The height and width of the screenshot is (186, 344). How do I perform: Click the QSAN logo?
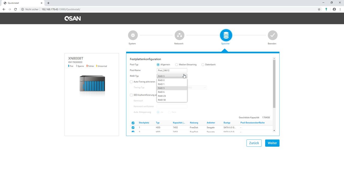pos(73,18)
